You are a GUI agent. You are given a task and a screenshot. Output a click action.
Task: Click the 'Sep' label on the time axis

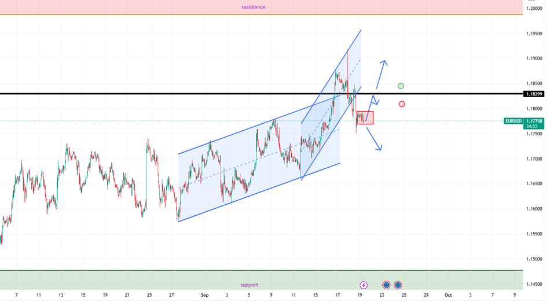coord(204,295)
